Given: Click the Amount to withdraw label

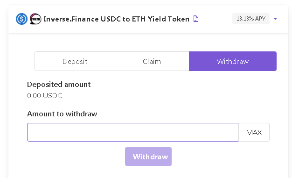Looking at the screenshot, I should 62,114.
